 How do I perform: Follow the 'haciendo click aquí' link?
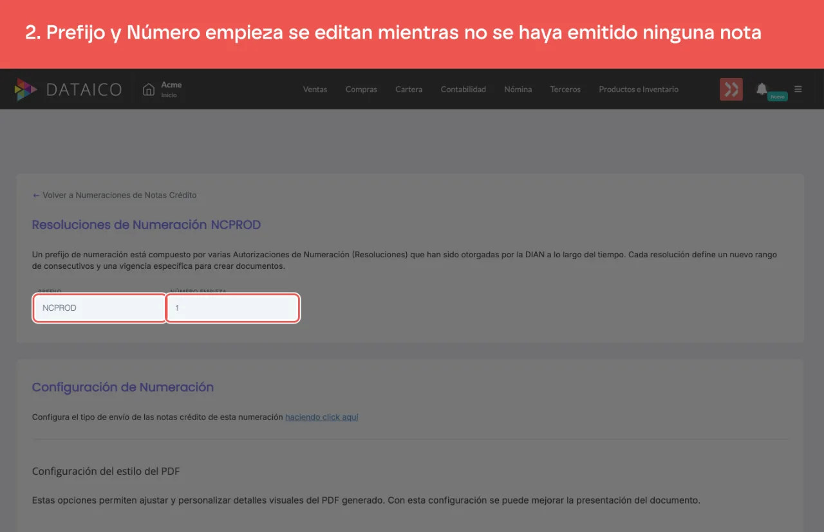pyautogui.click(x=322, y=417)
